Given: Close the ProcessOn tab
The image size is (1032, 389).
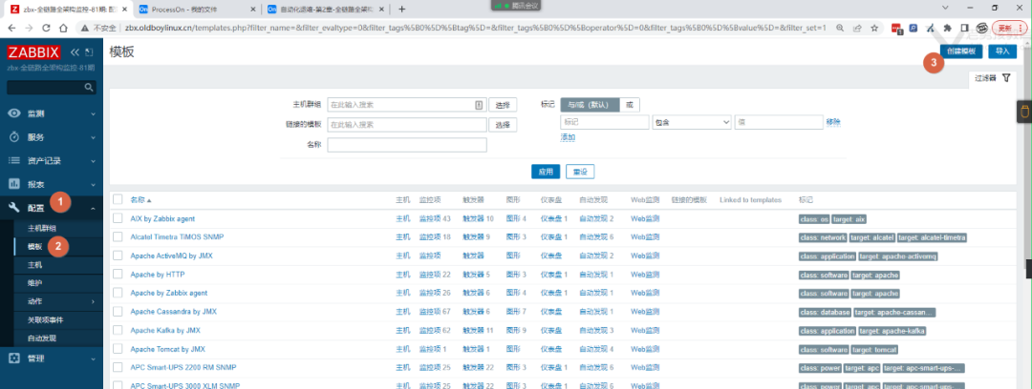Looking at the screenshot, I should click(x=253, y=10).
